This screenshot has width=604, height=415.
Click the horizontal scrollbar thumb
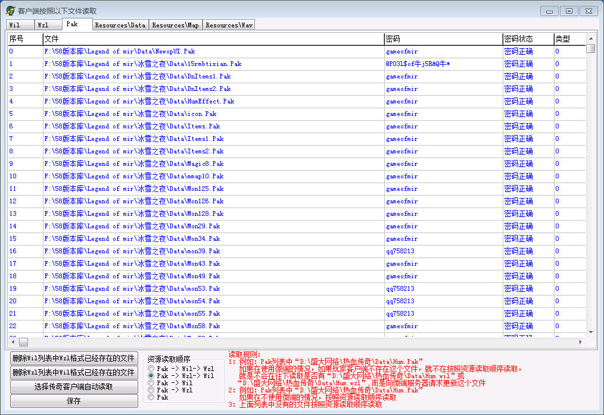[x=23, y=342]
